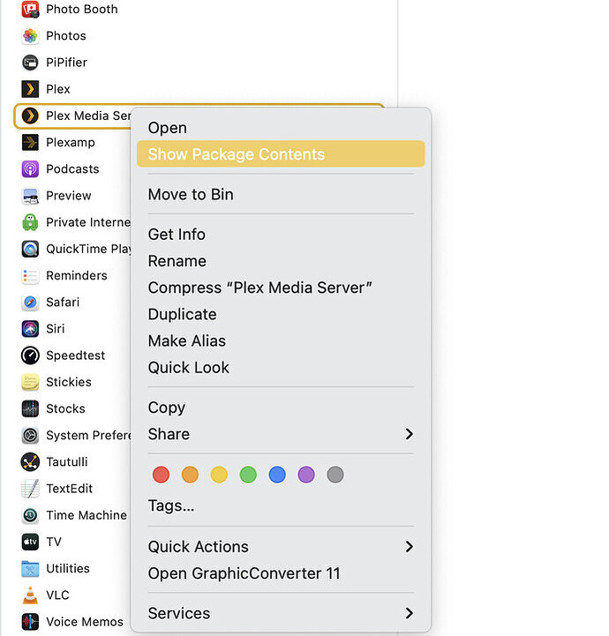The height and width of the screenshot is (636, 609).
Task: Select the Utilities folder icon
Action: coord(30,569)
